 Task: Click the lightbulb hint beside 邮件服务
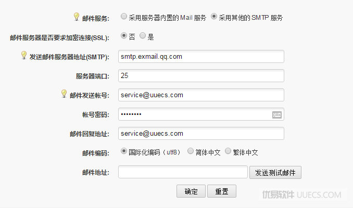point(77,17)
